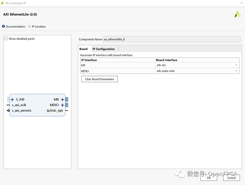Enable the Show disabled ports checkbox
245x185 pixels.
[x=6, y=39]
